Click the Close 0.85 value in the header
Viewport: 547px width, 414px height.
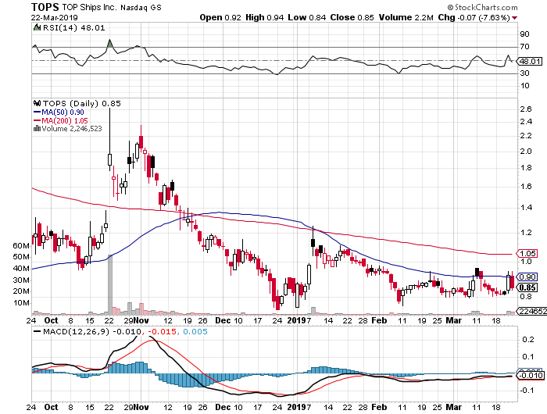click(352, 17)
